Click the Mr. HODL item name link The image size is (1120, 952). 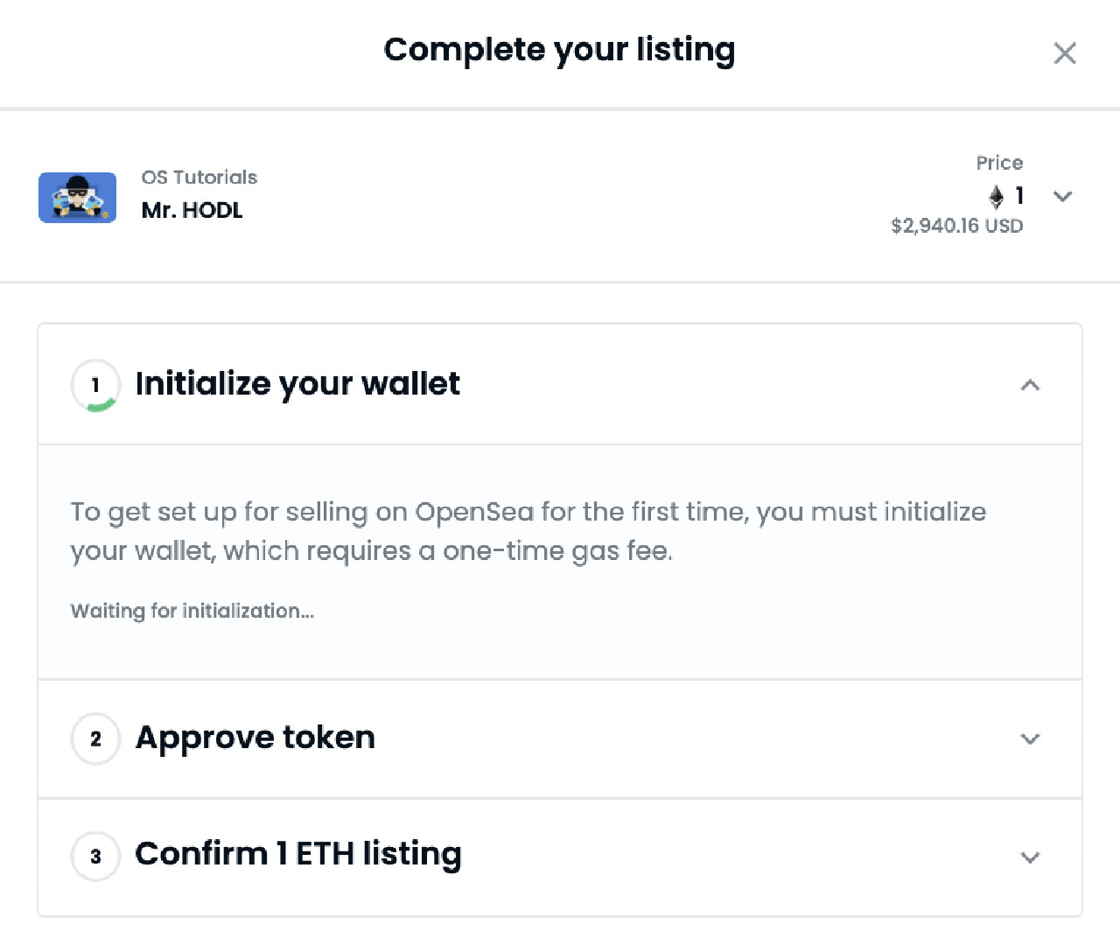pyautogui.click(x=192, y=210)
